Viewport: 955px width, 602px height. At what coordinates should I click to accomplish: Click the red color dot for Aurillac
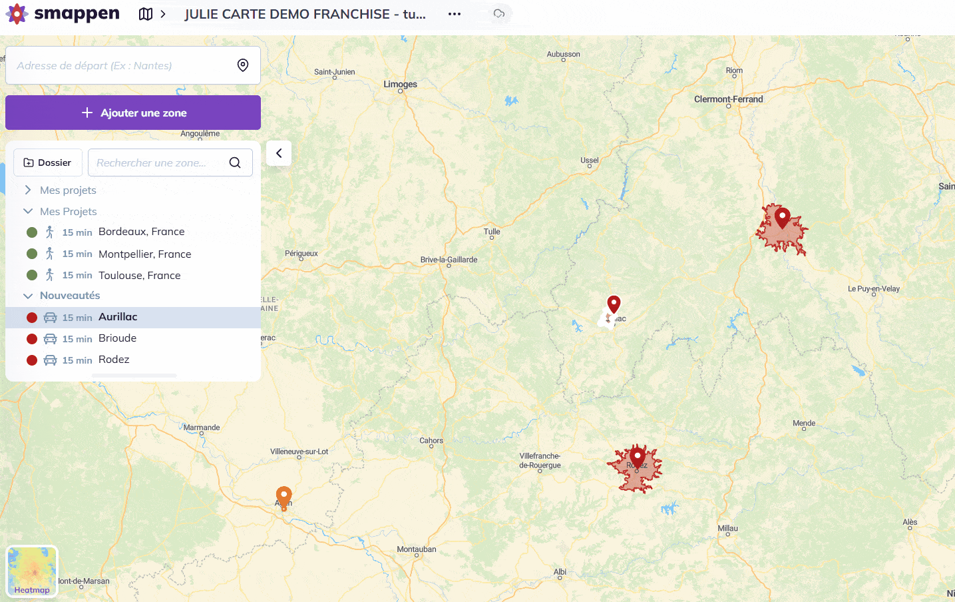pyautogui.click(x=32, y=318)
